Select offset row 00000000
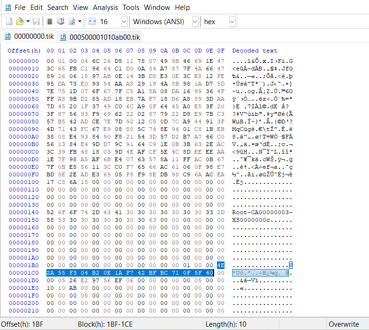Image resolution: width=369 pixels, height=330 pixels. 24,61
